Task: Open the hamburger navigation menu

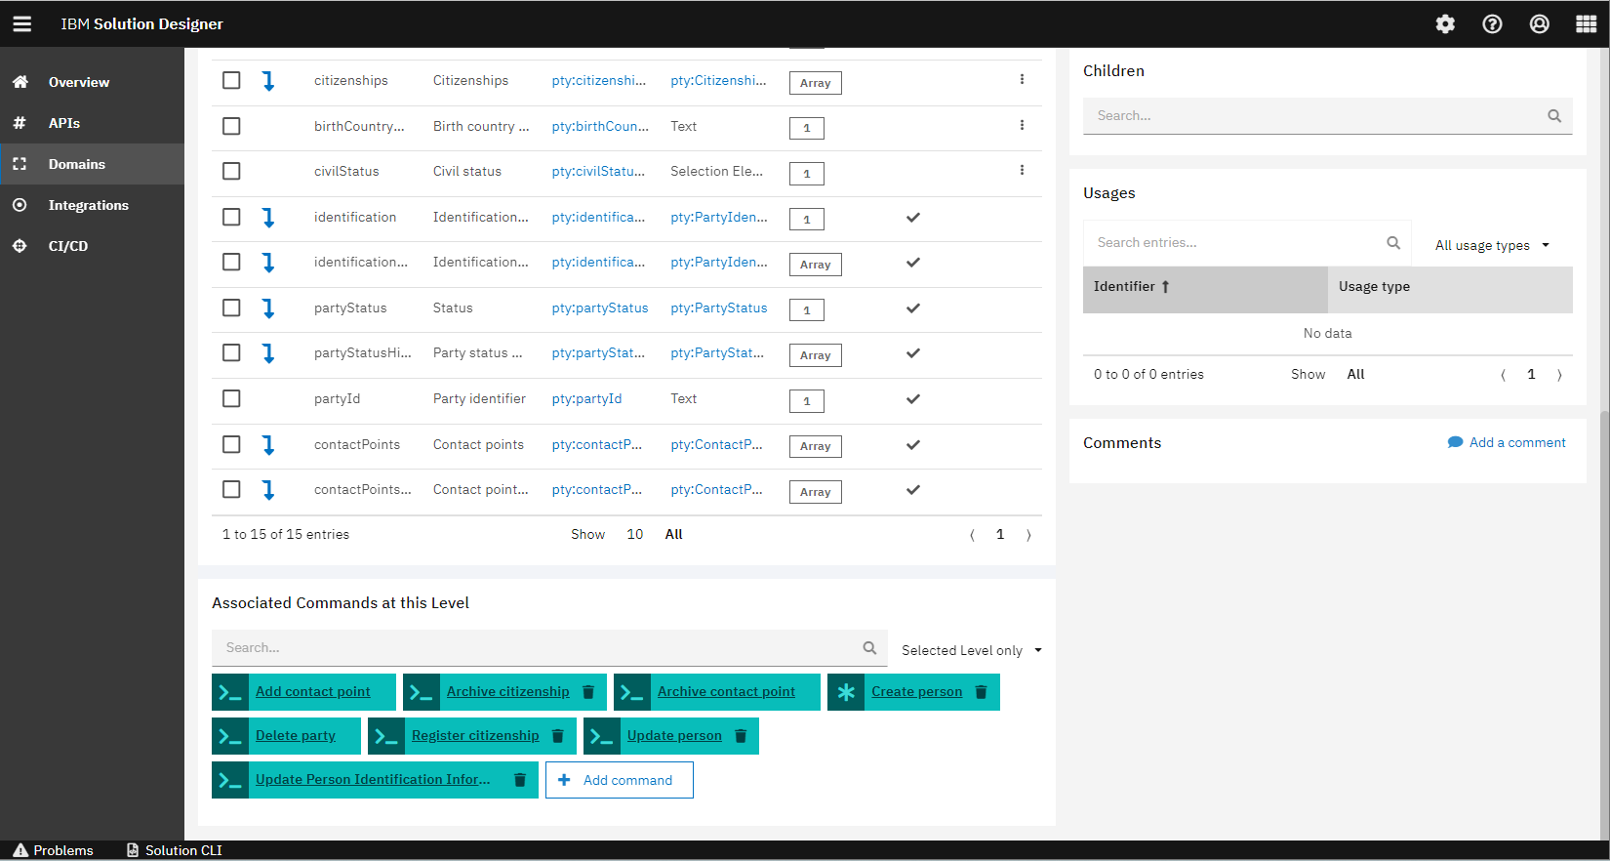Action: point(21,24)
